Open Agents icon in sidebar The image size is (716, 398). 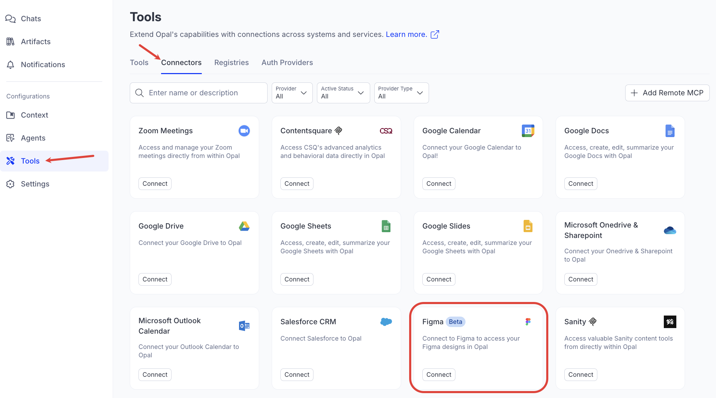pos(10,138)
